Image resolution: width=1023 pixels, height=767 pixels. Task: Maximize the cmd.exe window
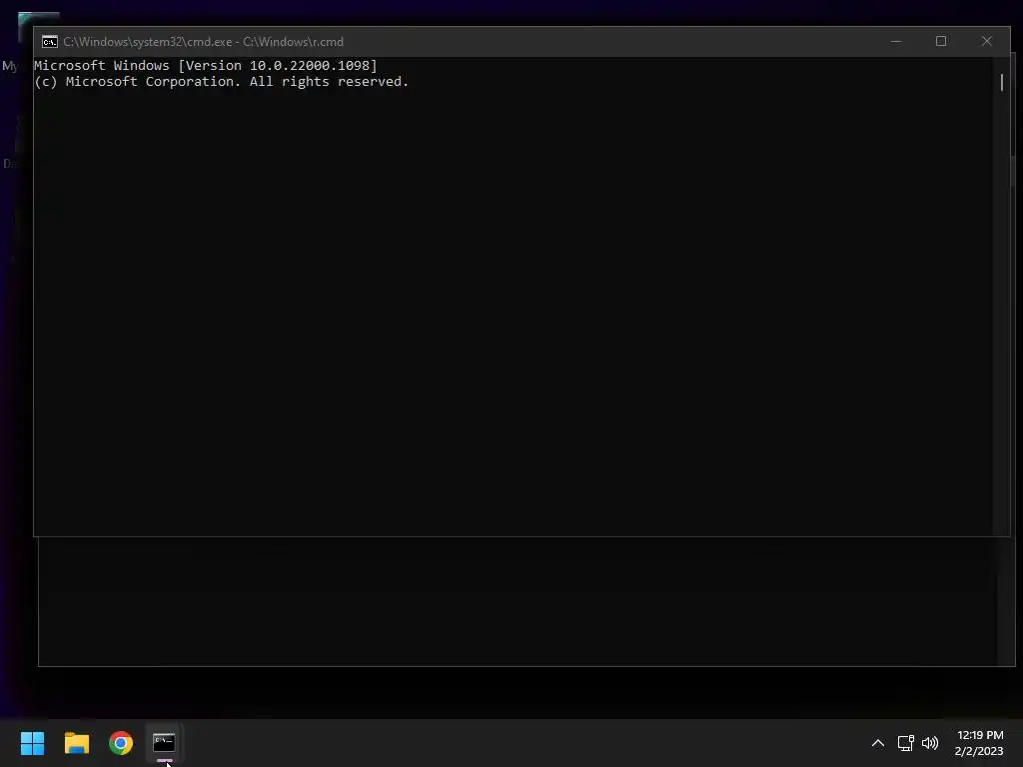point(941,41)
